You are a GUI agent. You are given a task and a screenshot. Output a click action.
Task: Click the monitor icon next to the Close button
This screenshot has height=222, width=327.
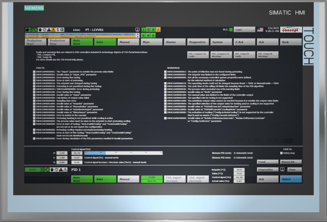pyautogui.click(x=282, y=169)
